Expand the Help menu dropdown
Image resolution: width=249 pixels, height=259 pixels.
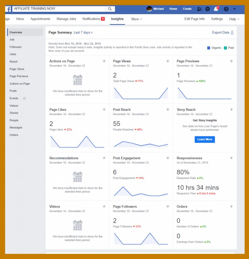coord(234,19)
